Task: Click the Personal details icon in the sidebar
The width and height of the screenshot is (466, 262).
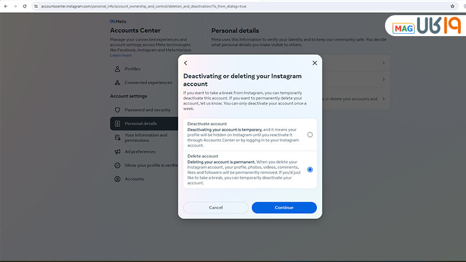Action: coord(118,123)
